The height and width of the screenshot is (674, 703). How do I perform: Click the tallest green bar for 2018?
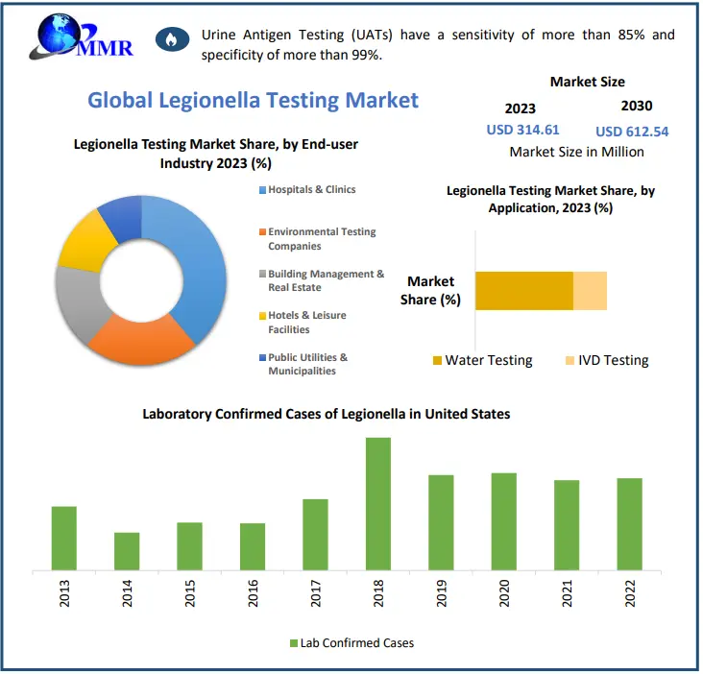tap(378, 503)
